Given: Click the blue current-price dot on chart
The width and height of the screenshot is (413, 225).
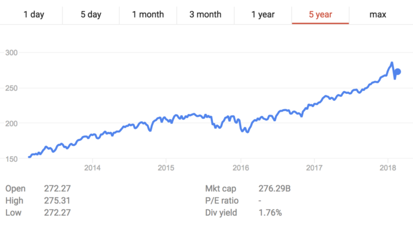Looking at the screenshot, I should (x=398, y=71).
